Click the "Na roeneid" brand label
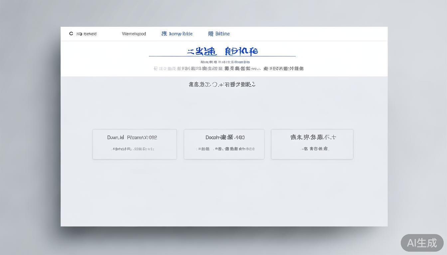This screenshot has width=447, height=255. pyautogui.click(x=86, y=34)
